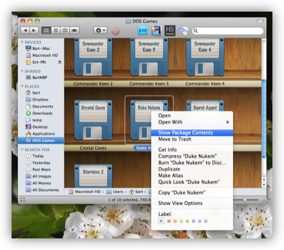284x250 pixels.
Task: Click the toolbar icon left of HS
Action: pyautogui.click(x=156, y=31)
